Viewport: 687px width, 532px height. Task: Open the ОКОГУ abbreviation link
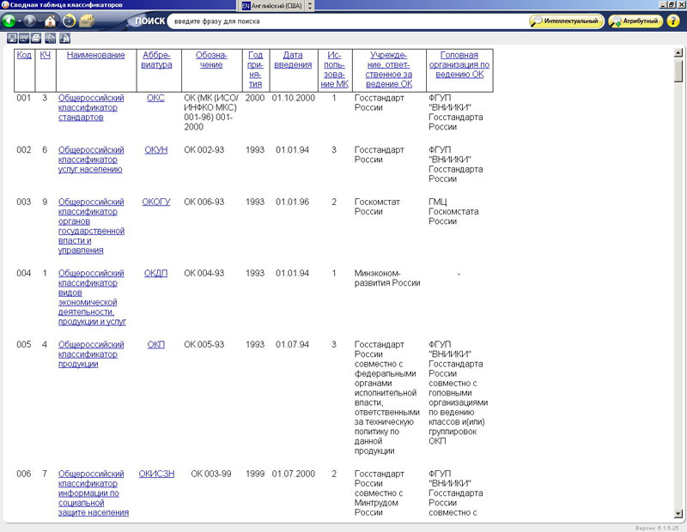click(156, 202)
